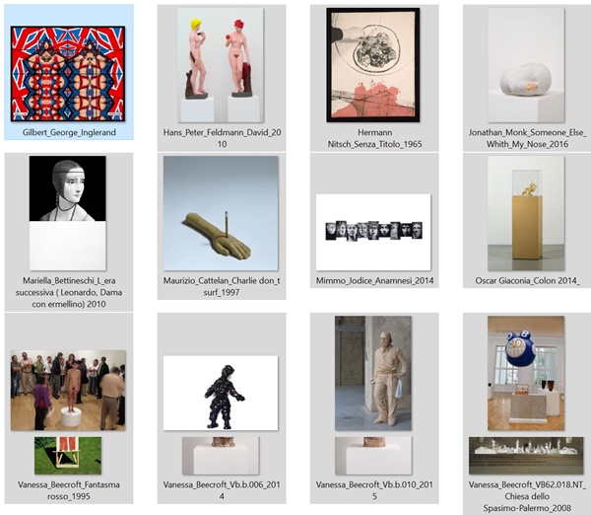Select green lawn thumbnail below Fantasma rosso photo
Image resolution: width=591 pixels, height=515 pixels.
coord(68,456)
